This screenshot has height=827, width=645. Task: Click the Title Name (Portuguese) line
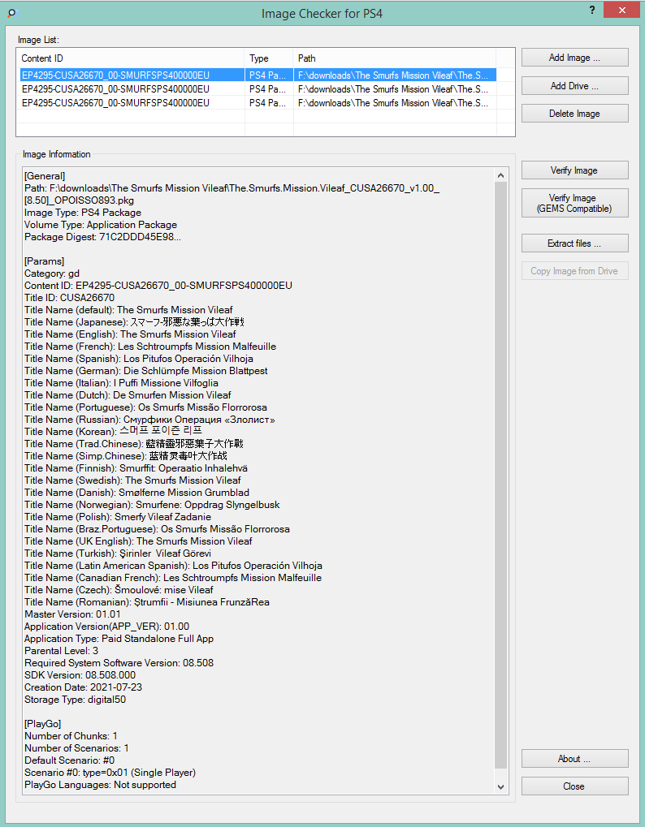click(x=145, y=407)
